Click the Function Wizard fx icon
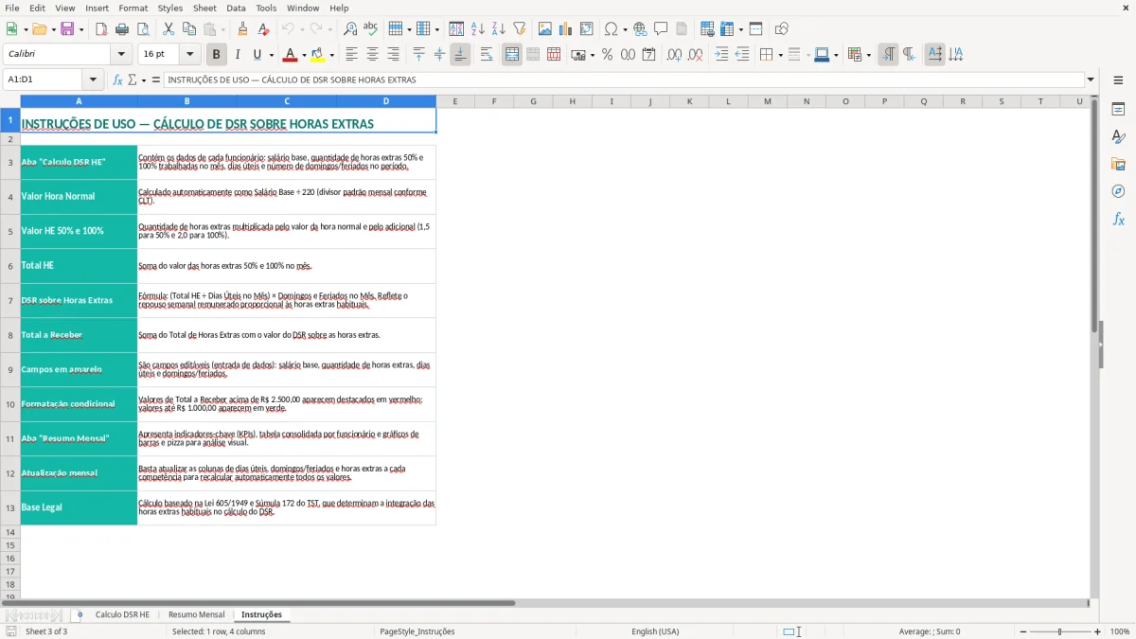1136x639 pixels. 117,80
